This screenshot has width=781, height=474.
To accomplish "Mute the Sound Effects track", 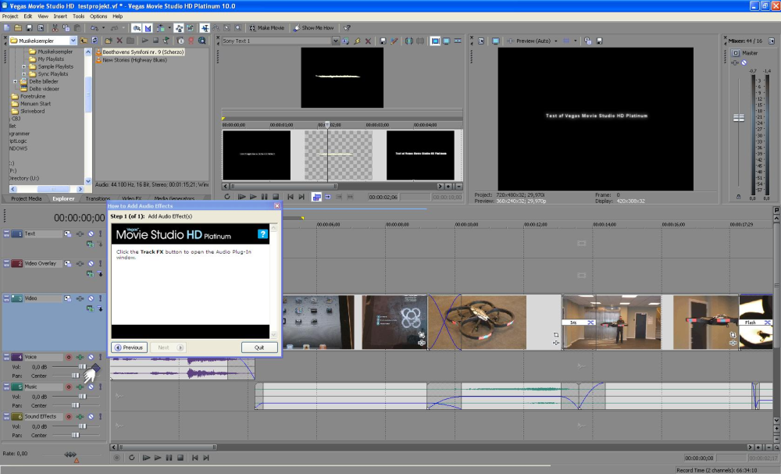I will click(91, 417).
